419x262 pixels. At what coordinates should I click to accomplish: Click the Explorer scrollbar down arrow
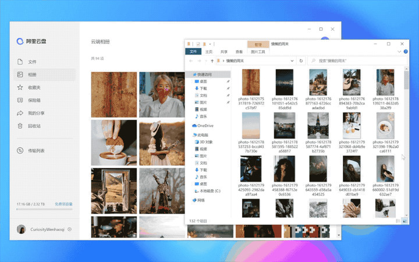pyautogui.click(x=406, y=215)
